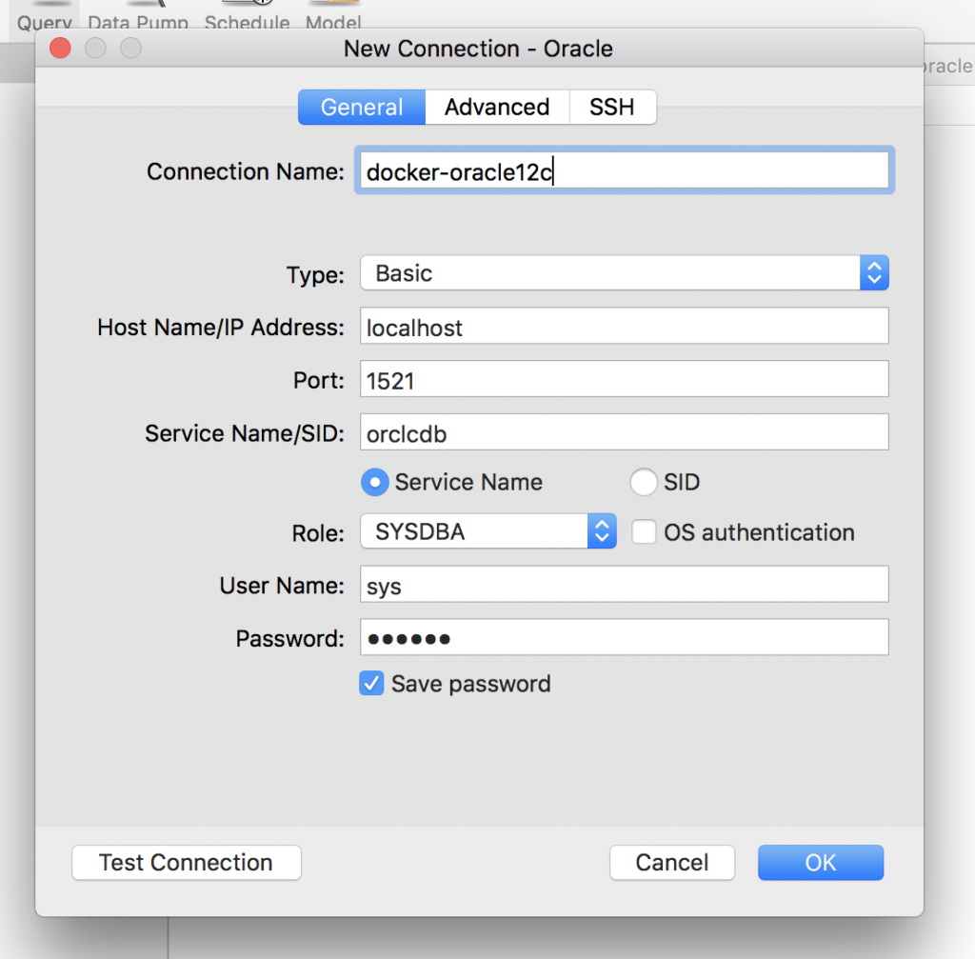Confirm the connection with OK
The image size is (975, 959).
(x=821, y=863)
